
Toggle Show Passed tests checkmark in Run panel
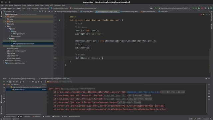coord(7,82)
